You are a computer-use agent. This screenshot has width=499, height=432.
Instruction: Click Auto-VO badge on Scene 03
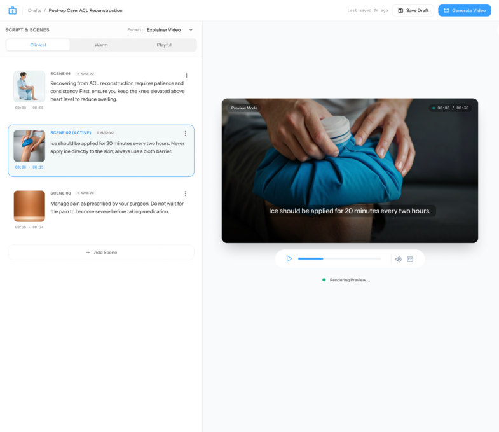pyautogui.click(x=85, y=193)
